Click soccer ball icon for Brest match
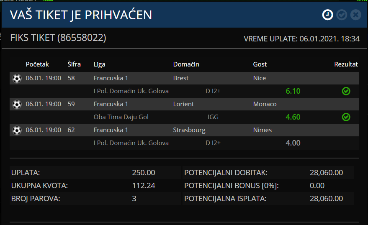The width and height of the screenshot is (368, 225). click(x=17, y=78)
